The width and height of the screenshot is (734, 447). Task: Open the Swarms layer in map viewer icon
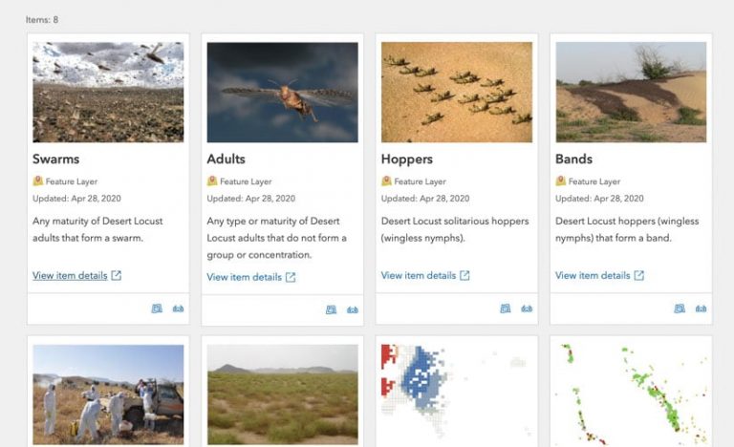pyautogui.click(x=157, y=309)
